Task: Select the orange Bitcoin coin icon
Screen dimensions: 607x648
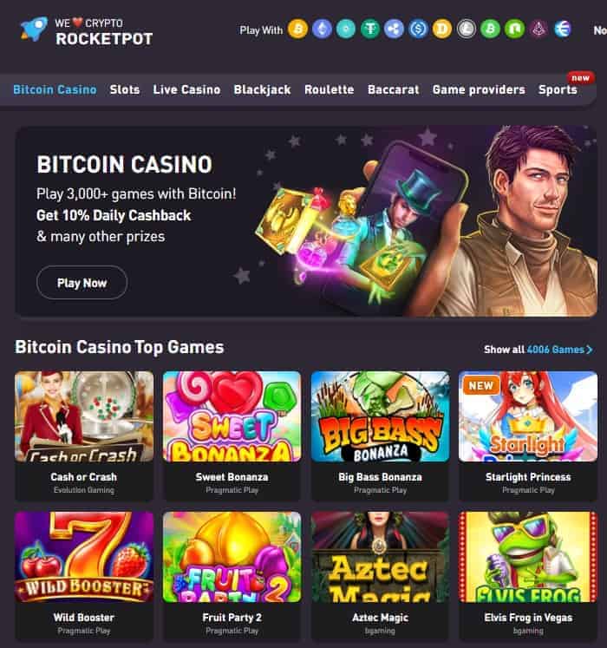Action: [x=297, y=29]
